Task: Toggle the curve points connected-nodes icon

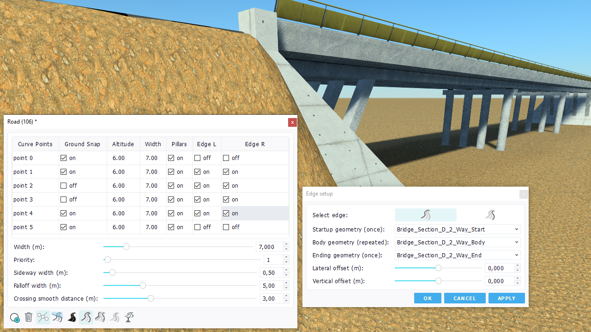Action: [x=43, y=317]
